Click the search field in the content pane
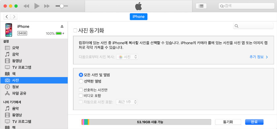Viewport: 277px width, 129px height. pyautogui.click(x=253, y=26)
